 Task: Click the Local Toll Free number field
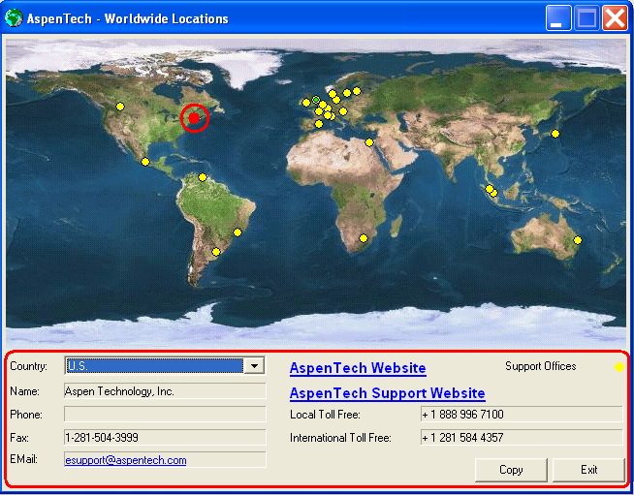522,415
